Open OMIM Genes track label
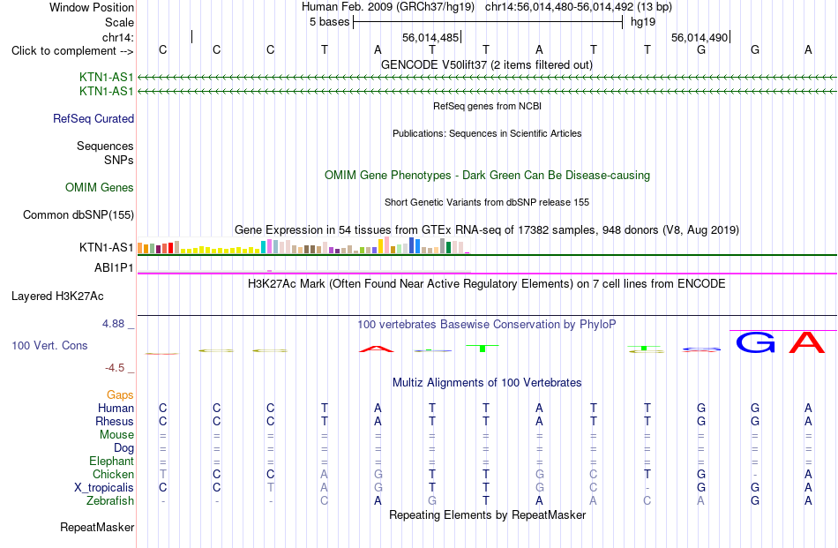This screenshot has height=548, width=838. click(x=99, y=188)
